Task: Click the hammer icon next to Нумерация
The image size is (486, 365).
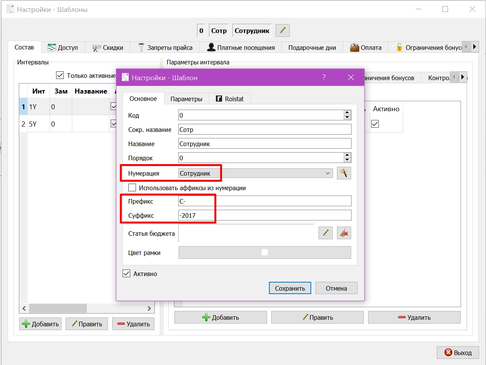Action: coord(344,173)
